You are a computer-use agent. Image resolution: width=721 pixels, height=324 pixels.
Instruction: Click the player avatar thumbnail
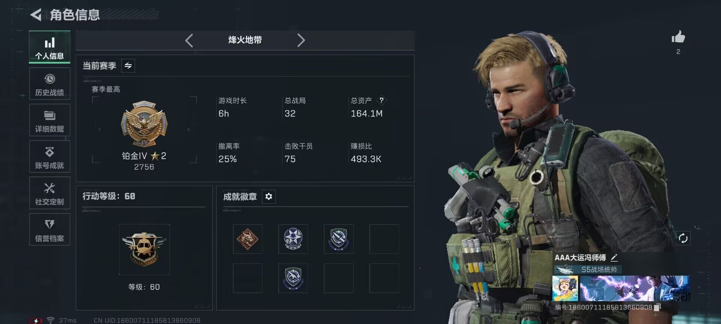pyautogui.click(x=565, y=288)
